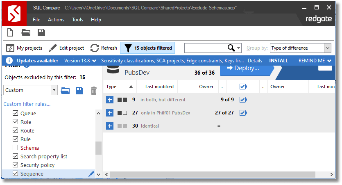Click the filter list vertical scrollbar thumb
The height and width of the screenshot is (185, 342).
point(99,148)
